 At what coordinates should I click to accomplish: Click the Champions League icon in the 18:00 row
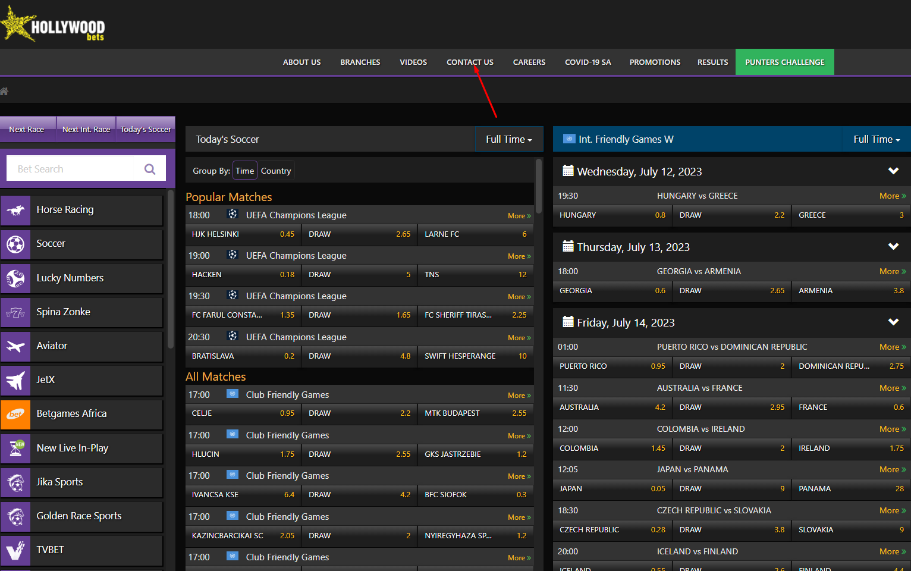(x=233, y=214)
